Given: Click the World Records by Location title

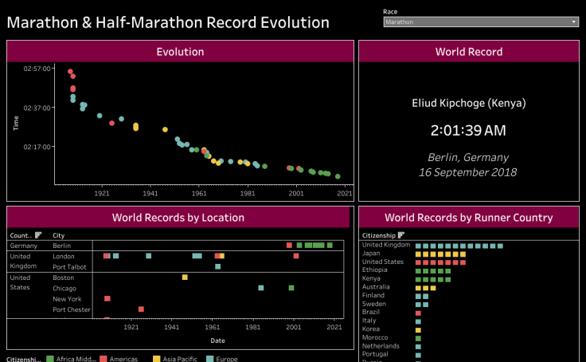Looking at the screenshot, I should [x=178, y=217].
